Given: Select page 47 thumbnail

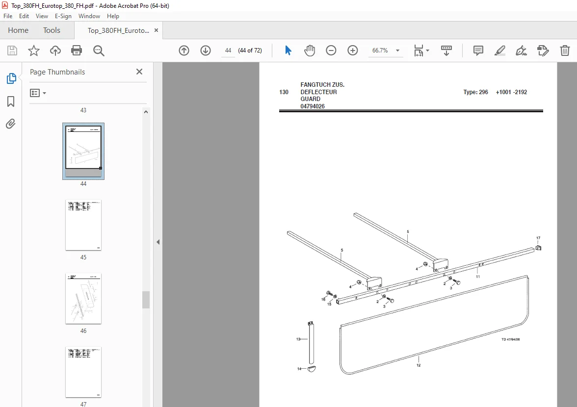Looking at the screenshot, I should click(x=83, y=372).
